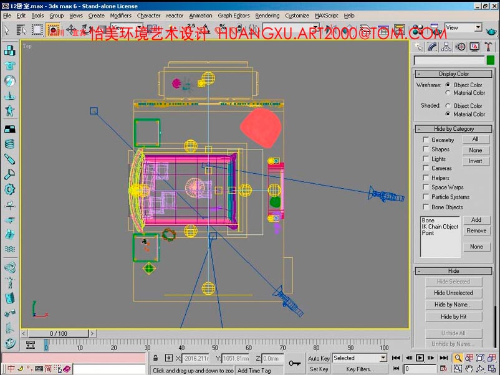Select Shaded Object Color radio button
Screen dimensions: 500x375
tap(448, 106)
